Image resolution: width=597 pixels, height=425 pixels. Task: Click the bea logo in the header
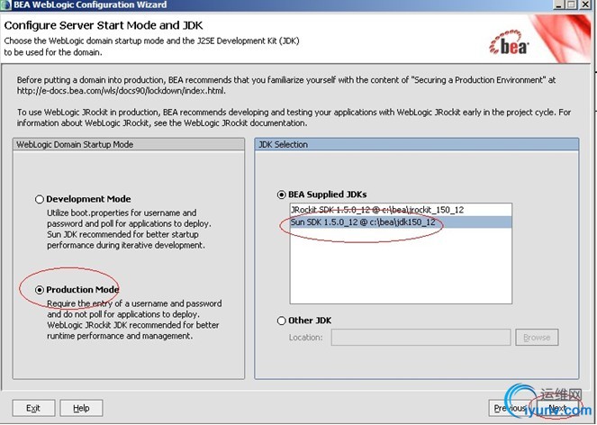[x=509, y=43]
